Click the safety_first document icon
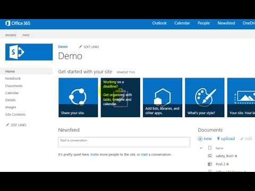This screenshot has width=255, height=191. [x=210, y=156]
